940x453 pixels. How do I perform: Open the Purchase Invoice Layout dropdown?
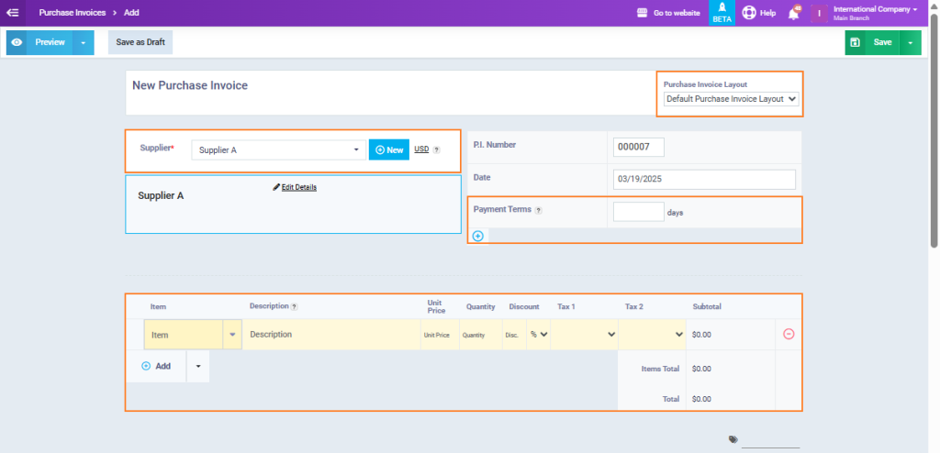coord(732,99)
